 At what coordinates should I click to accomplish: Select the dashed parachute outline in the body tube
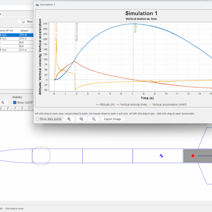tap(41, 156)
